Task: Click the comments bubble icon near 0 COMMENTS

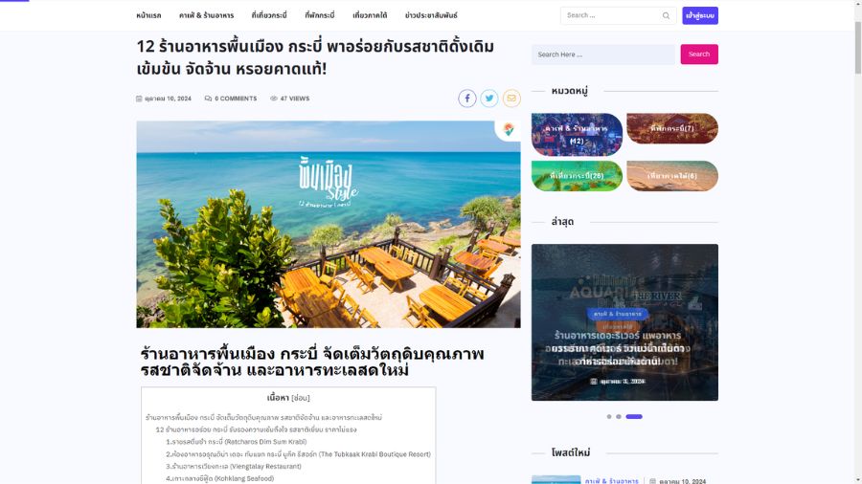Action: point(208,99)
